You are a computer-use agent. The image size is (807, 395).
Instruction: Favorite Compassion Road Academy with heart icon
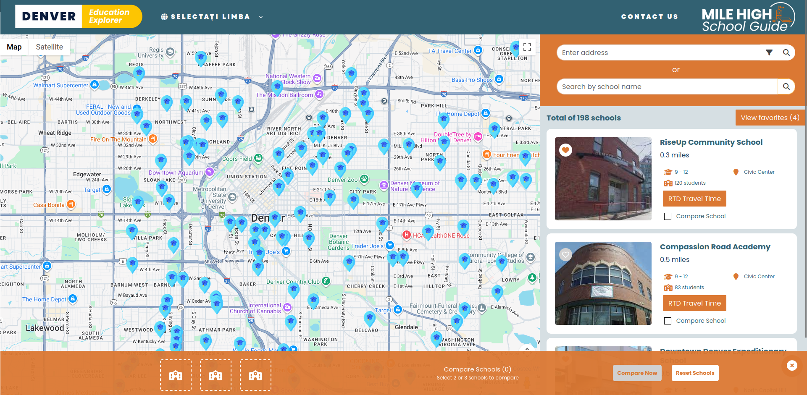pyautogui.click(x=566, y=254)
